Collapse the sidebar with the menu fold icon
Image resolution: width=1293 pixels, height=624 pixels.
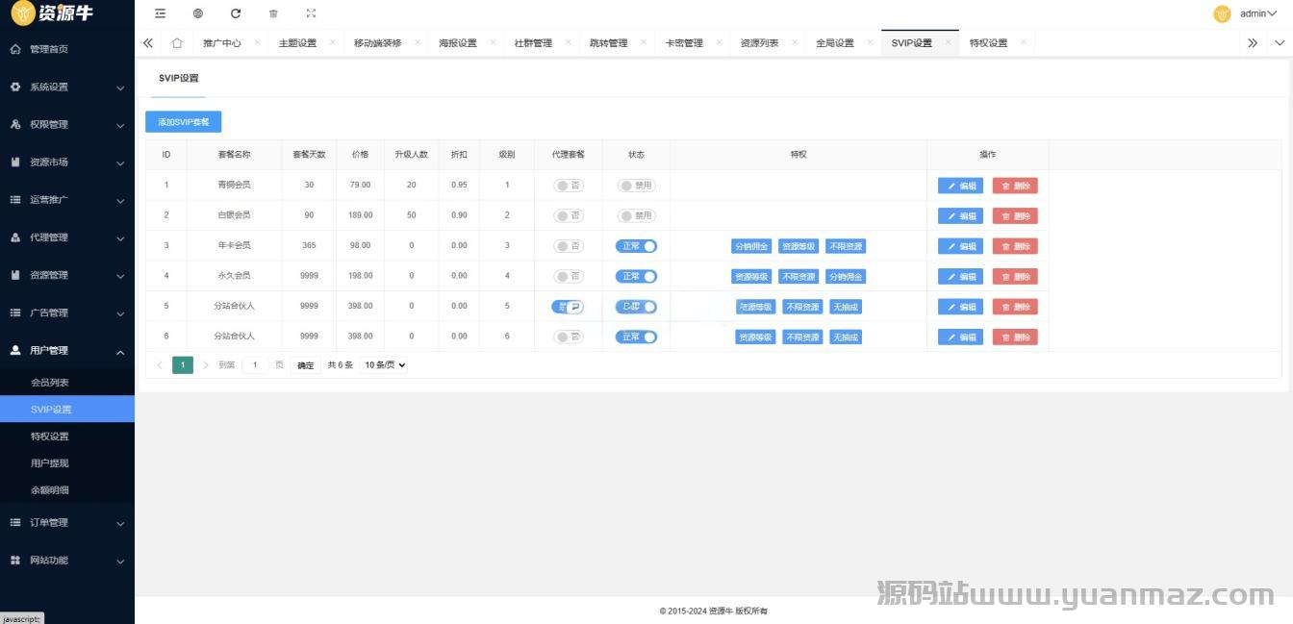(x=160, y=13)
